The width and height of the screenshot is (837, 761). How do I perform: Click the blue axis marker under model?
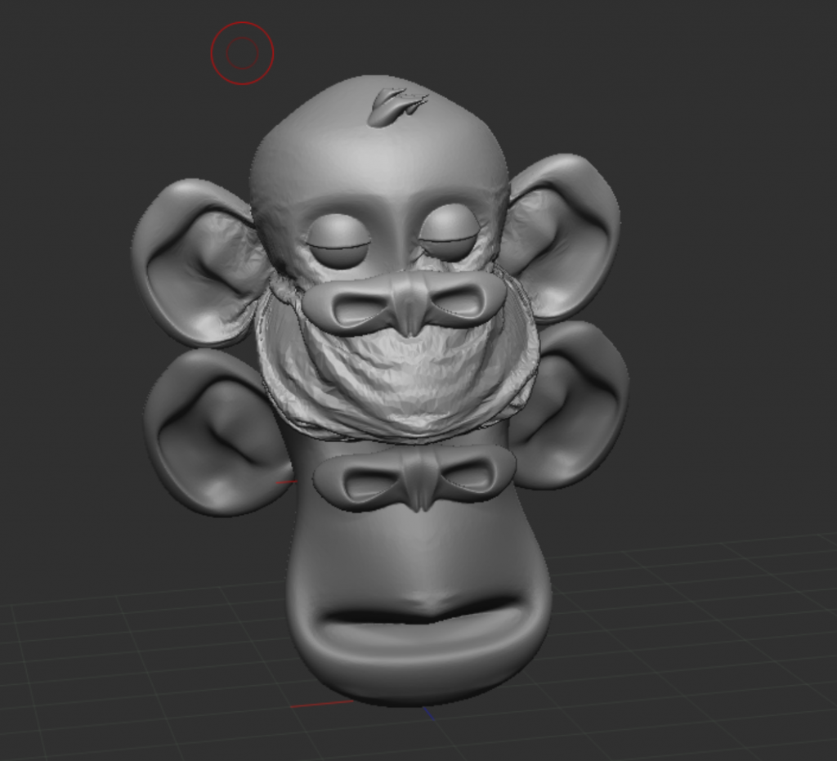click(428, 713)
